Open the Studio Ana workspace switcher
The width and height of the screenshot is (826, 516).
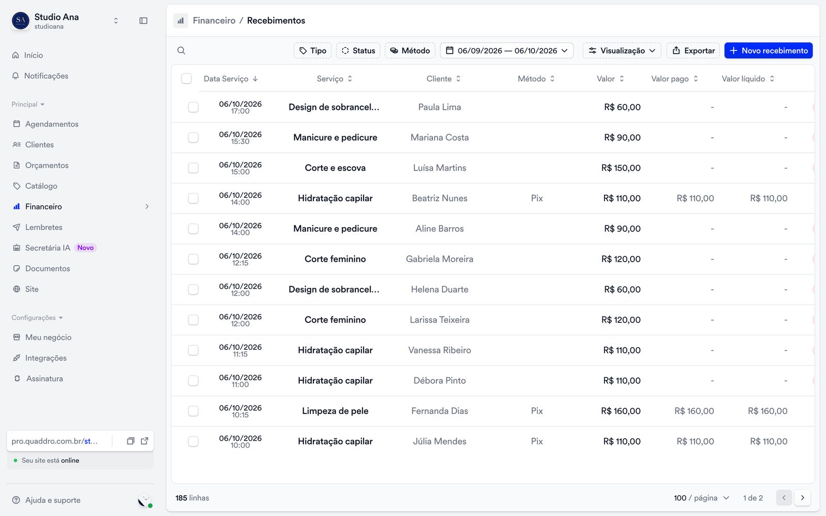(116, 21)
